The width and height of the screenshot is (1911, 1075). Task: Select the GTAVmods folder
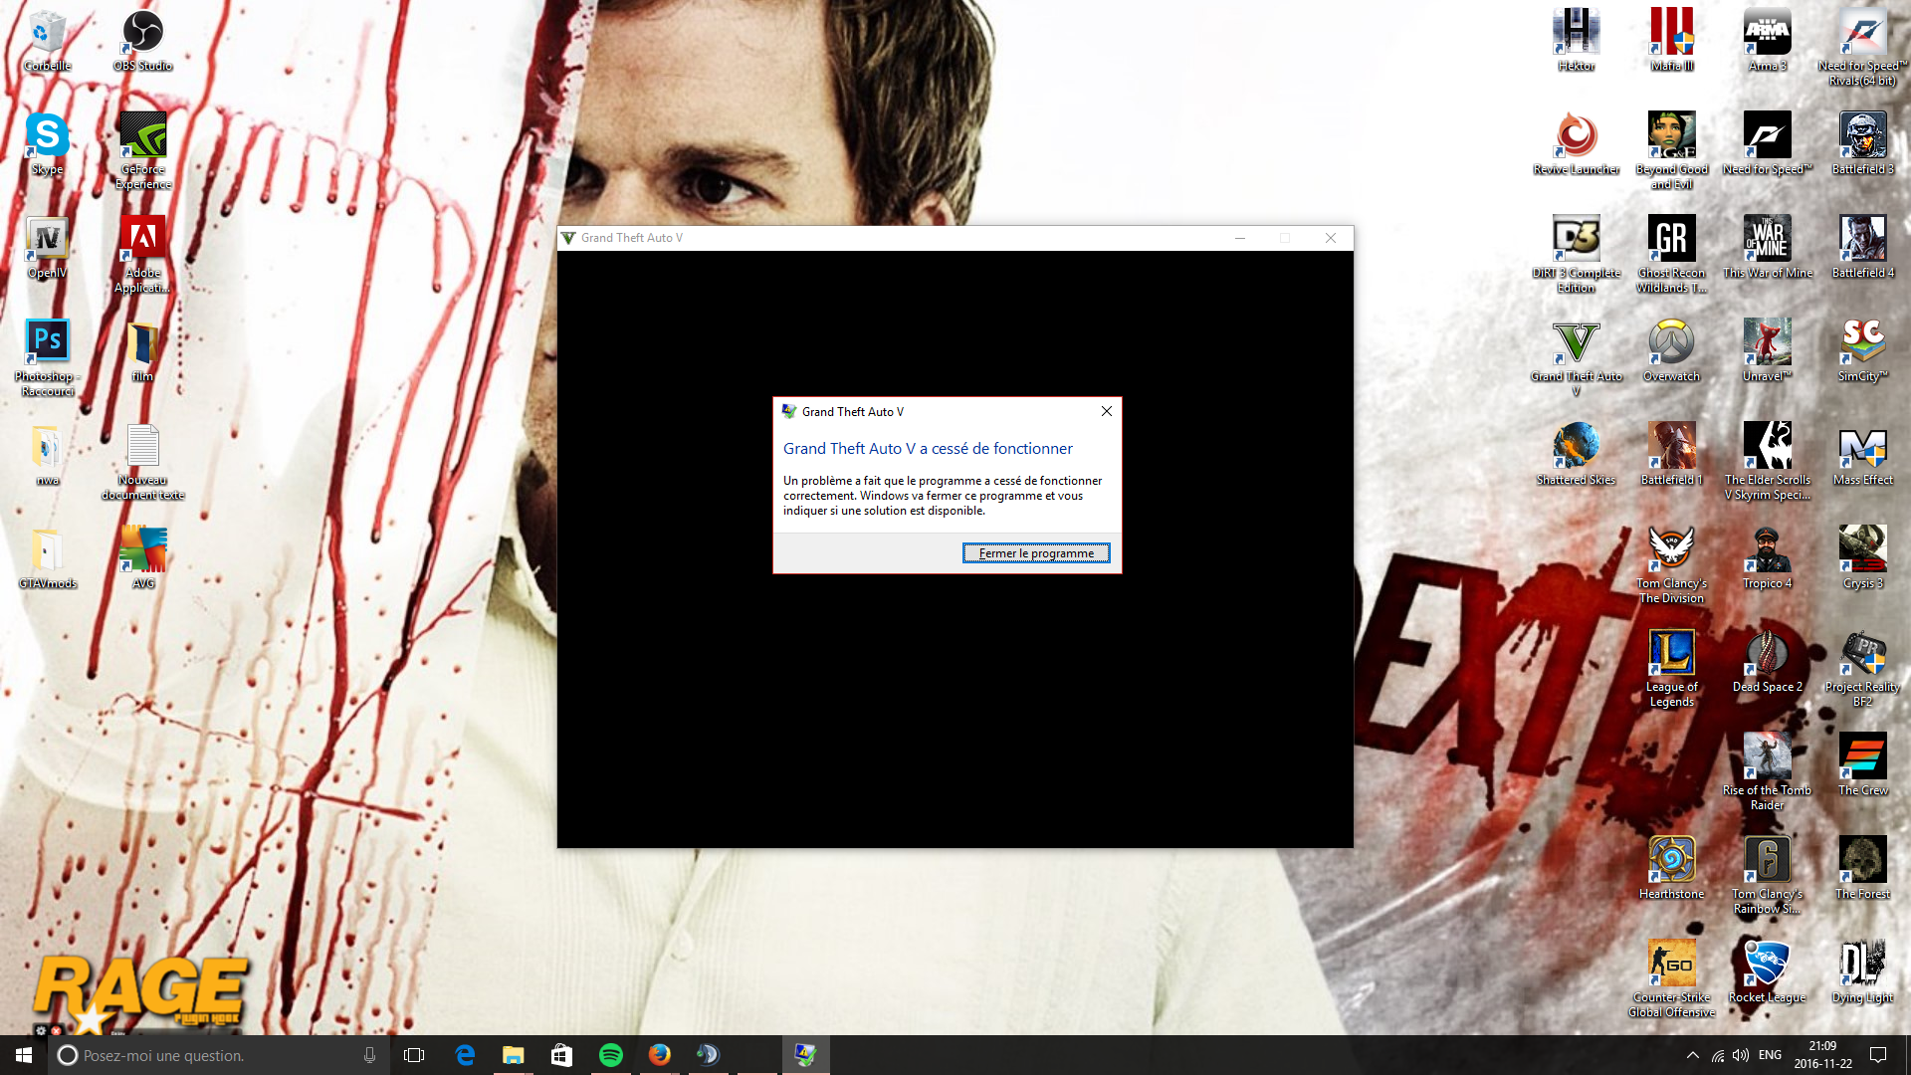point(47,557)
